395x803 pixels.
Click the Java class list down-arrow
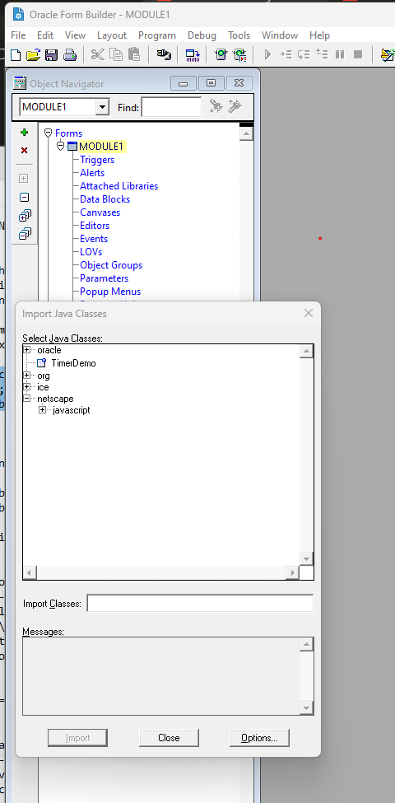pos(306,558)
